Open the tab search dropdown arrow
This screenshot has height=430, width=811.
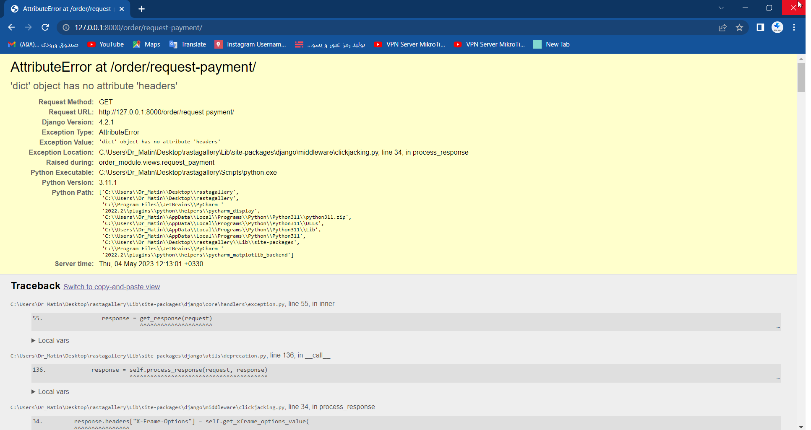click(x=721, y=8)
